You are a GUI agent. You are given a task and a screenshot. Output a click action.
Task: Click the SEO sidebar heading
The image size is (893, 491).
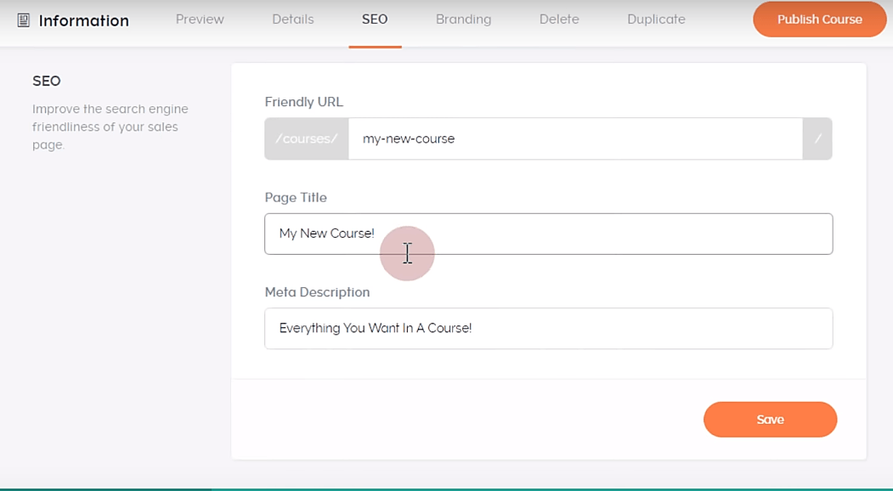click(47, 82)
